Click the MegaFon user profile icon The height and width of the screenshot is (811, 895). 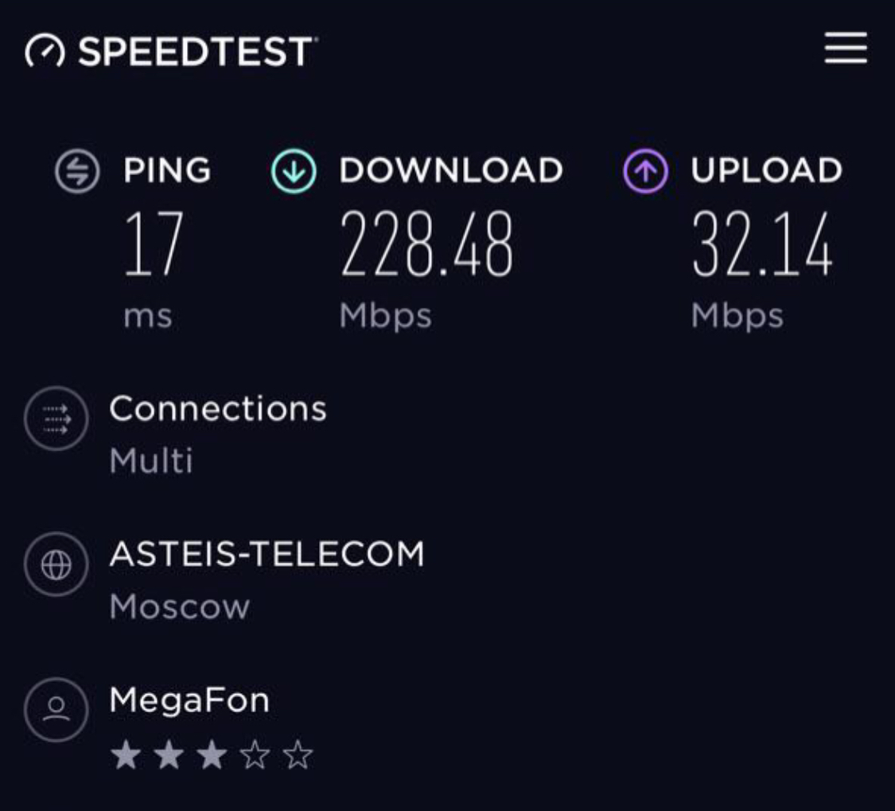point(55,710)
